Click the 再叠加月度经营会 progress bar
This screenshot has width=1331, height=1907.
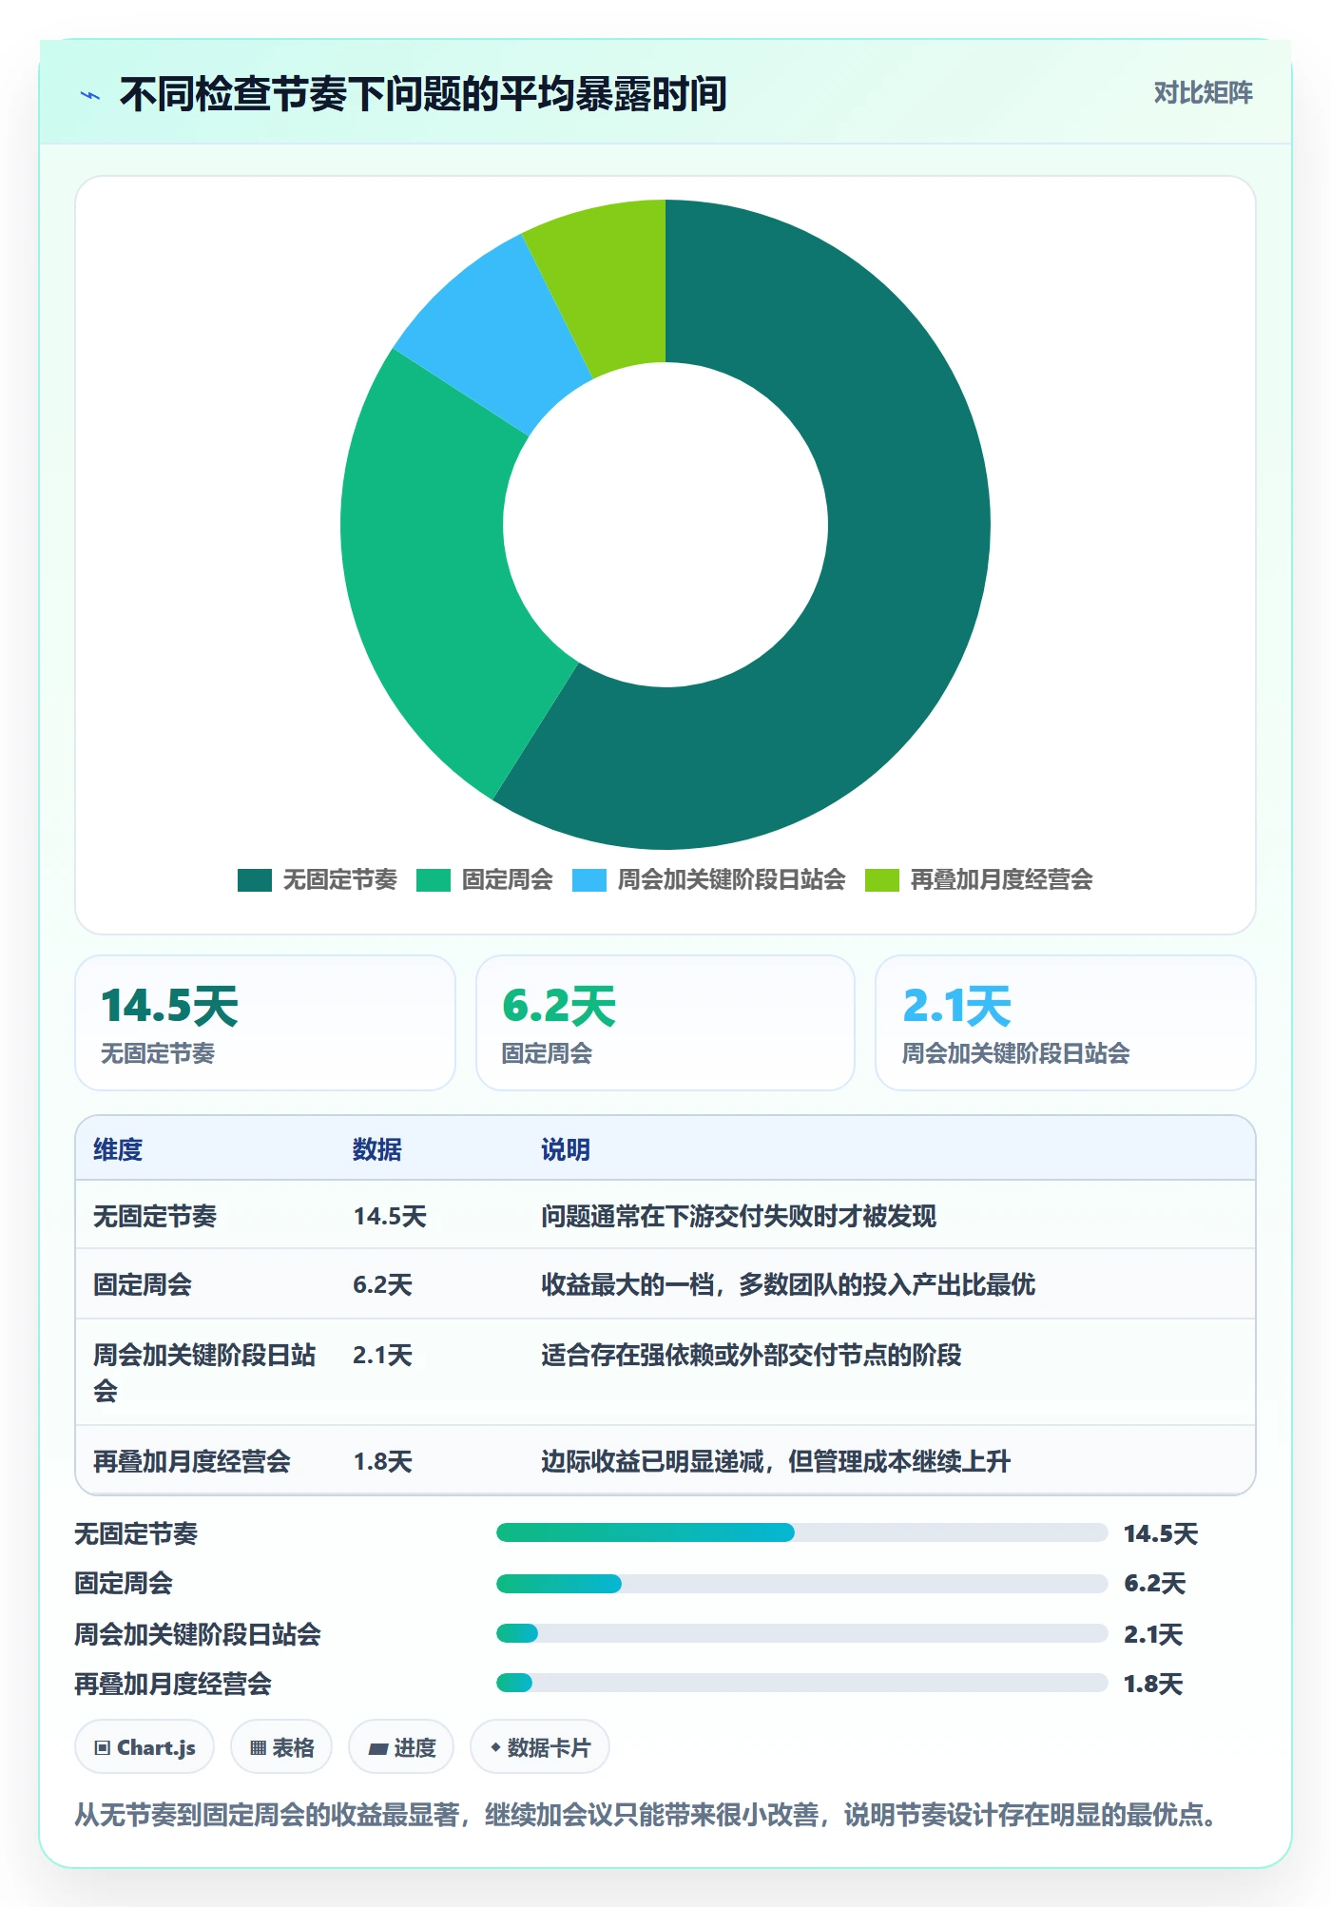point(801,1684)
